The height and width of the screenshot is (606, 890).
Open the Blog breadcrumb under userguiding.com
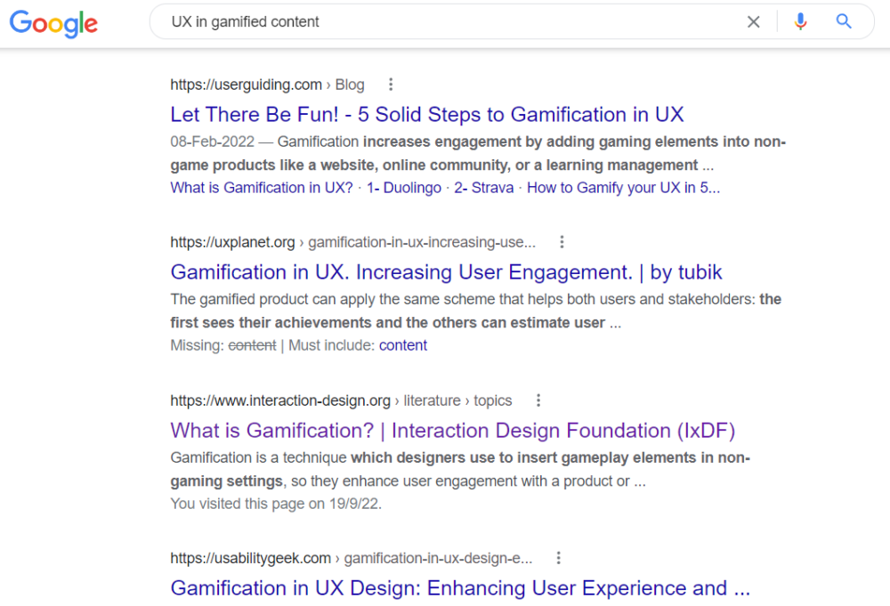pos(350,84)
